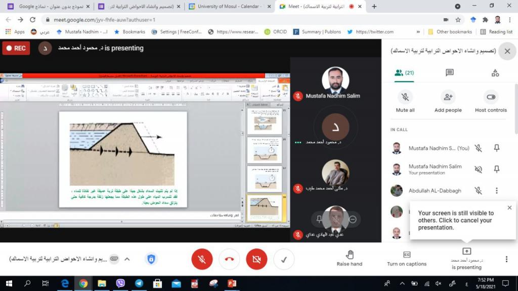Open the Host controls toggle

pyautogui.click(x=491, y=97)
